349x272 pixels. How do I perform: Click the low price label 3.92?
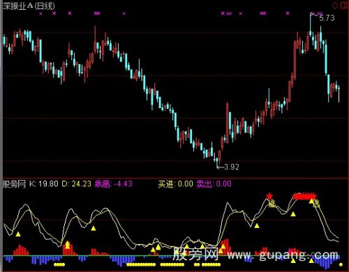(x=232, y=167)
